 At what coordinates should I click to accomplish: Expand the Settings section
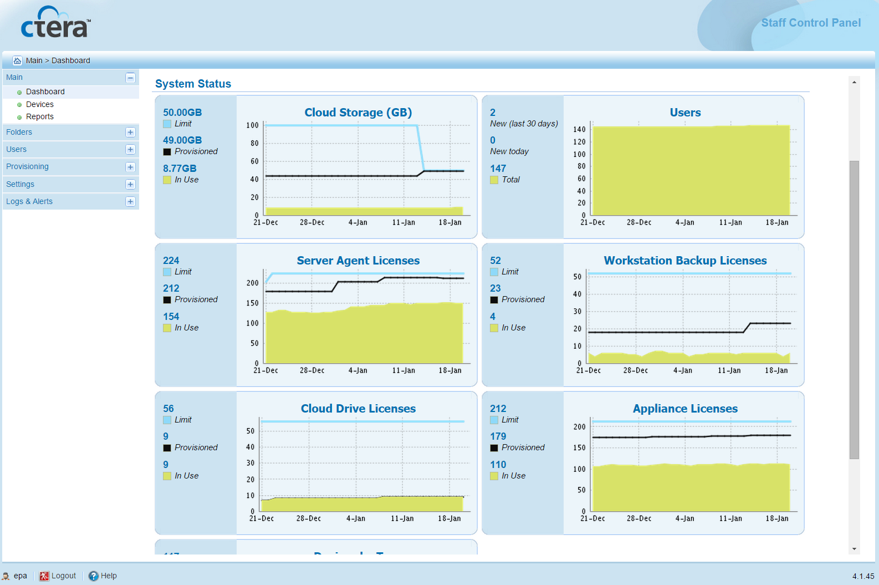pos(130,184)
